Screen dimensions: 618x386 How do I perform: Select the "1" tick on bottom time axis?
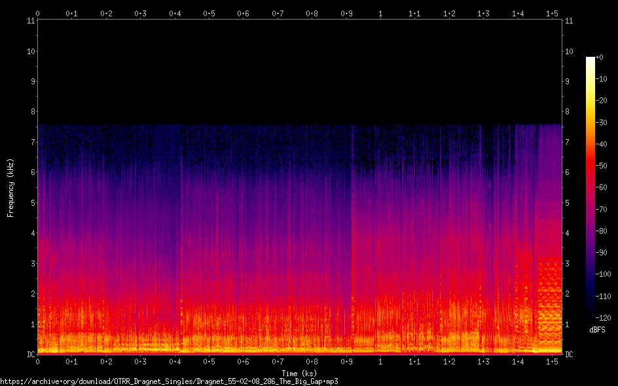point(380,361)
